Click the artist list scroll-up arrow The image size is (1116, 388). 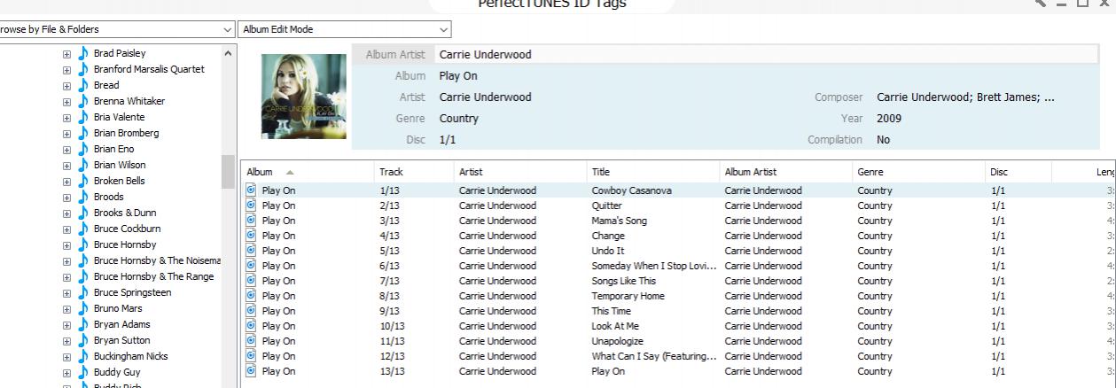[229, 54]
